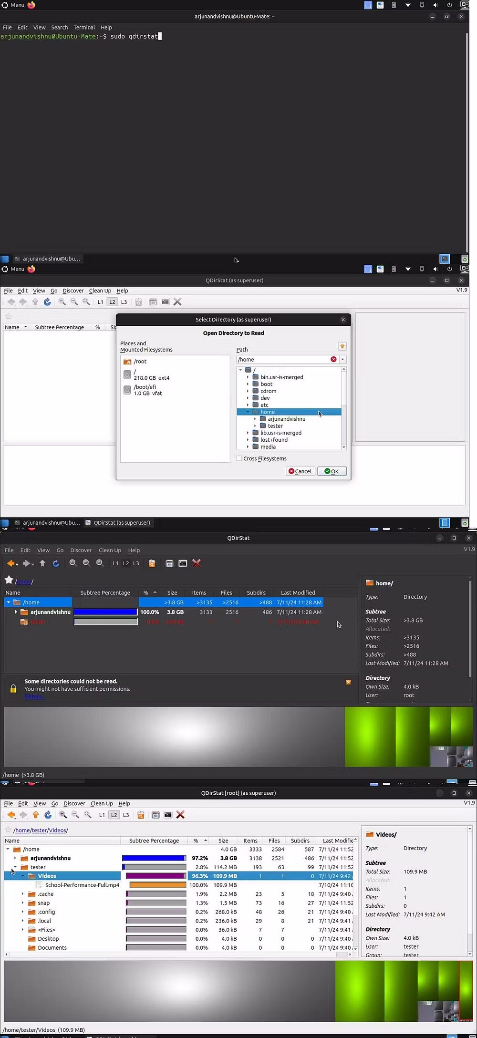Toggle L1 layout in QDirStat window behind the dialog
The image size is (477, 1038).
[x=100, y=302]
